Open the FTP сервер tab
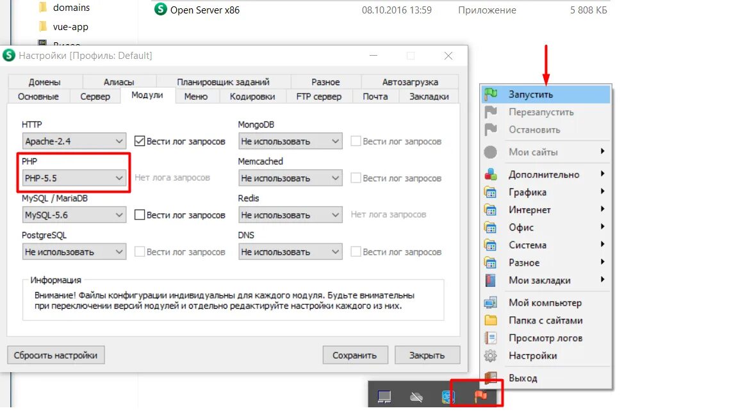The image size is (738, 415). coord(318,97)
